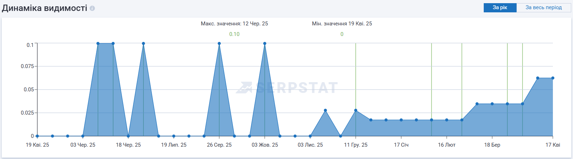Click the zero data point at 18 Чер. 25
573x159 pixels.
pyautogui.click(x=128, y=136)
